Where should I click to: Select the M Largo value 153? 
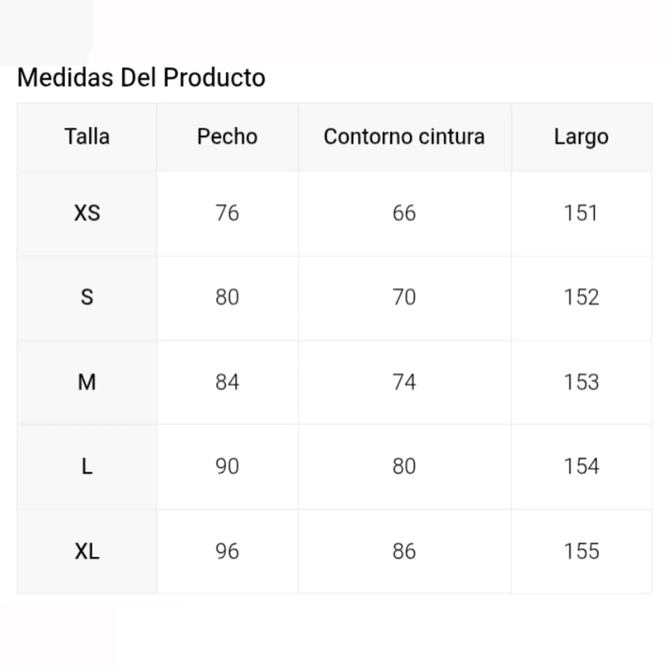(581, 382)
